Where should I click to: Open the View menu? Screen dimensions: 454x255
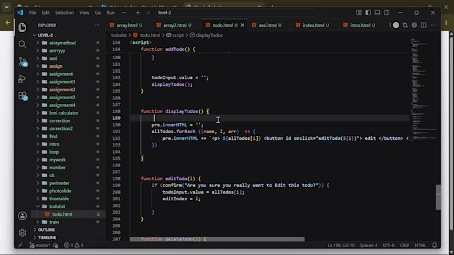click(84, 13)
